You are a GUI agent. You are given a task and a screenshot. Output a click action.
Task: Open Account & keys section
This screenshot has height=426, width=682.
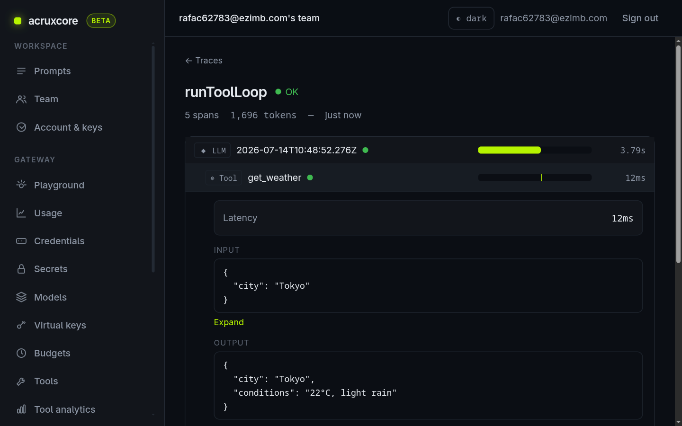tap(68, 127)
